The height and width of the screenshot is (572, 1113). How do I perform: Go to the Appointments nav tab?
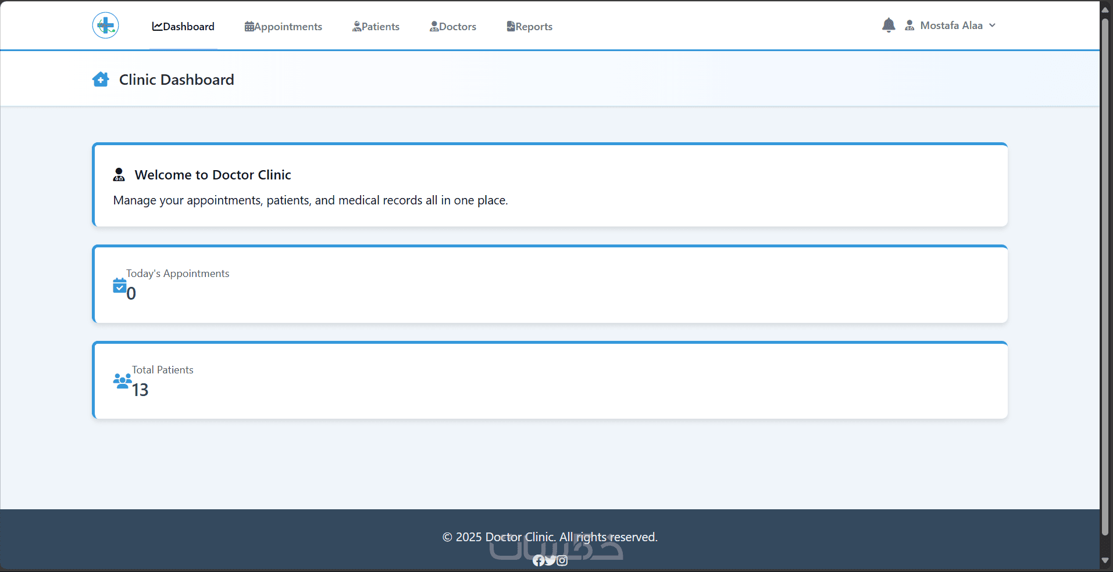coord(283,27)
